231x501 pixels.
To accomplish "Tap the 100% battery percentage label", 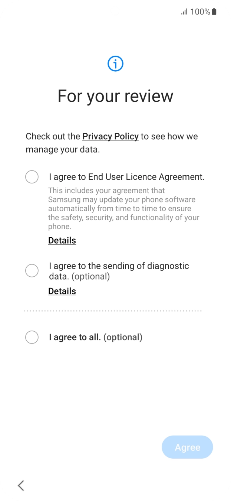I will pos(201,12).
